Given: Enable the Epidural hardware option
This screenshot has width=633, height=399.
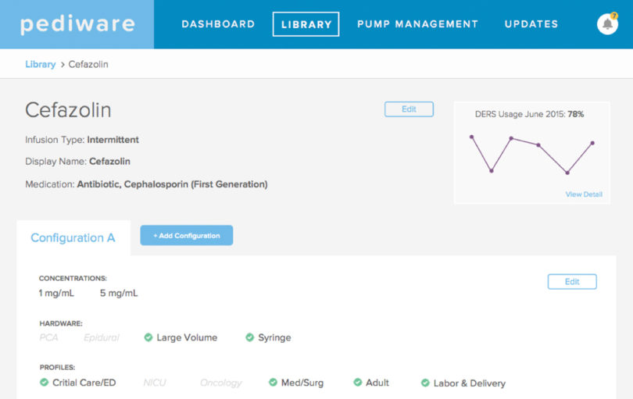Looking at the screenshot, I should click(102, 337).
